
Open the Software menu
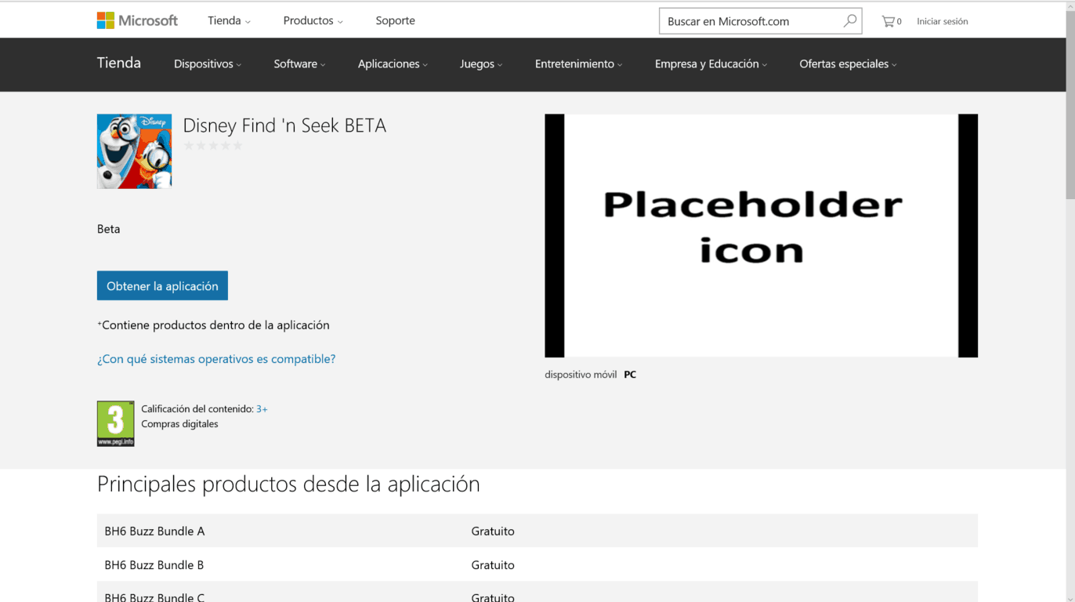coord(299,64)
